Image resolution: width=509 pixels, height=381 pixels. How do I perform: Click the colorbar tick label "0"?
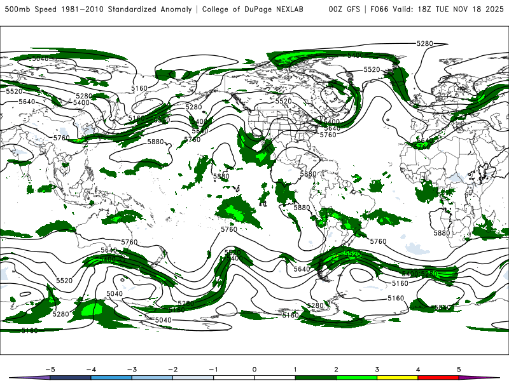click(x=254, y=370)
